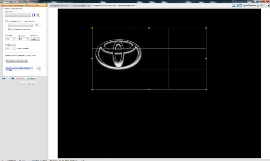This screenshot has height=161, width=270.
Task: Open the editing panel header dropdown arrow
Action: point(44,5)
